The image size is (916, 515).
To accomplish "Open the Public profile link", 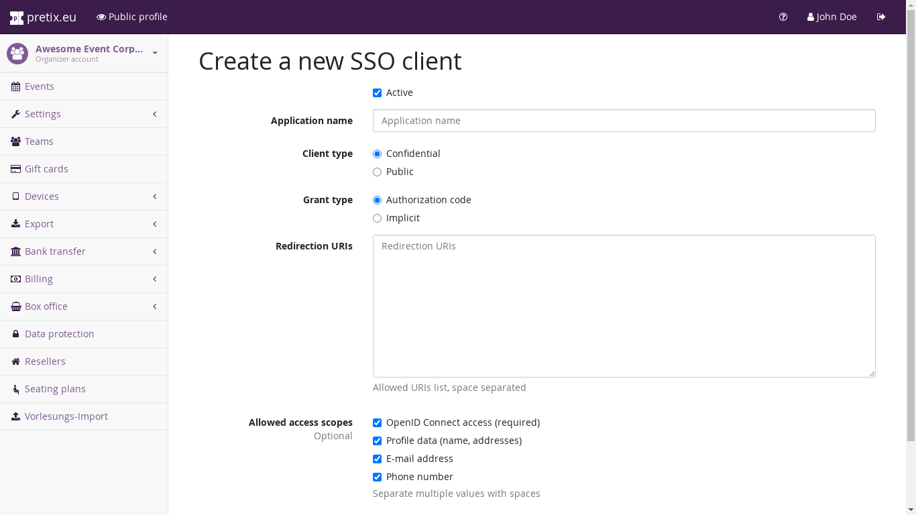I will click(x=132, y=17).
